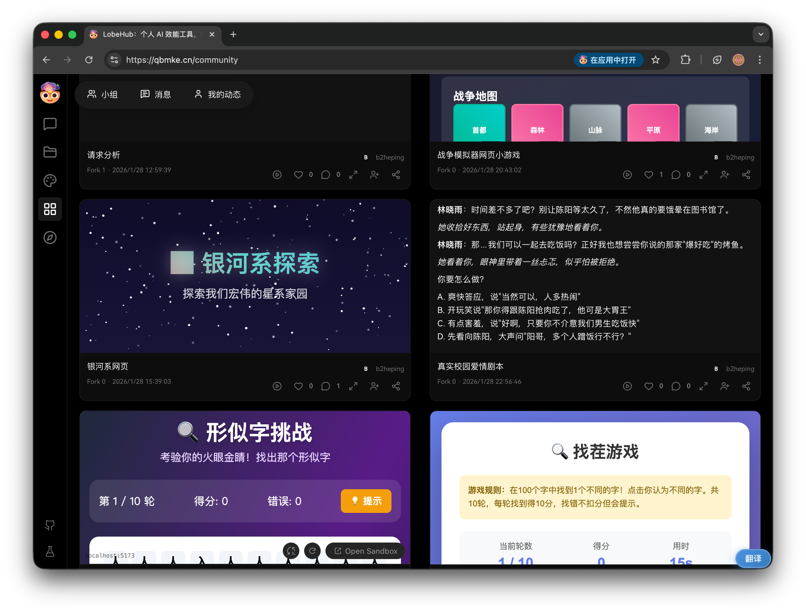This screenshot has height=613, width=806.
Task: Click the lab flask icon in the sidebar
Action: coord(50,552)
